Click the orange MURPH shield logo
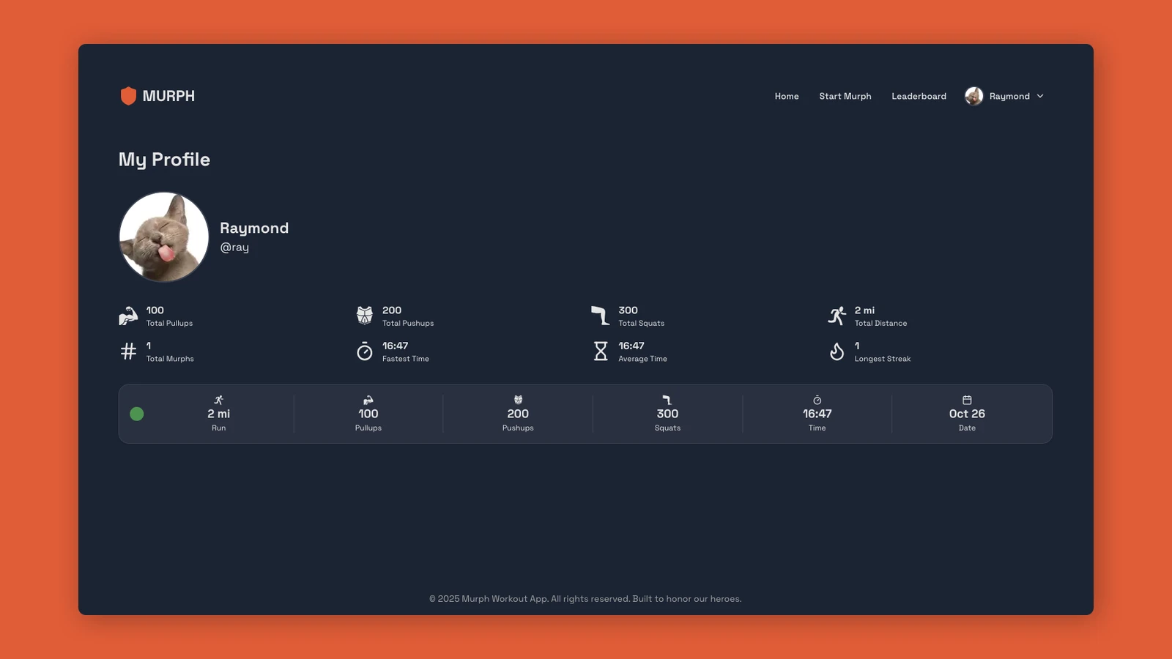1172x659 pixels. click(128, 96)
